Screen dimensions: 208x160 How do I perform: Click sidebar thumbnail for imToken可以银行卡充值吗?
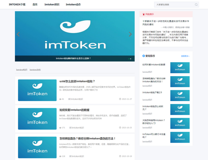pyautogui.click(x=180, y=137)
